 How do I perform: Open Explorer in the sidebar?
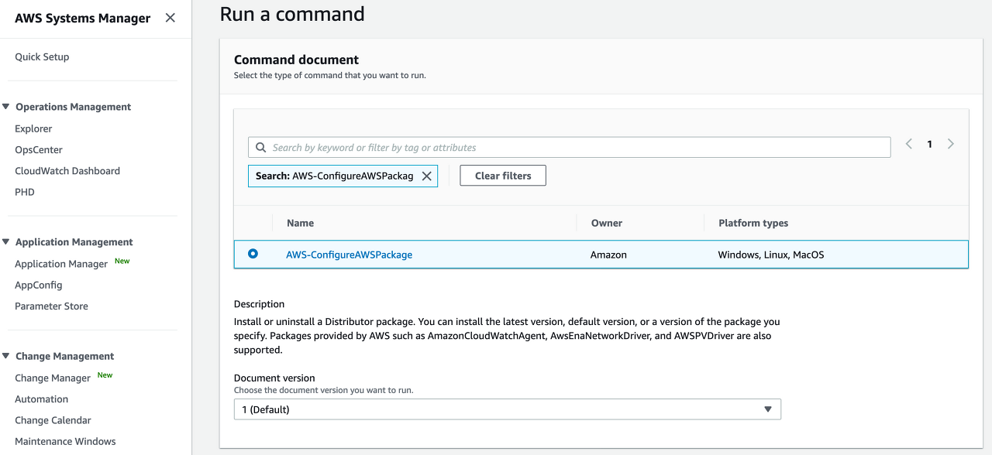click(33, 128)
